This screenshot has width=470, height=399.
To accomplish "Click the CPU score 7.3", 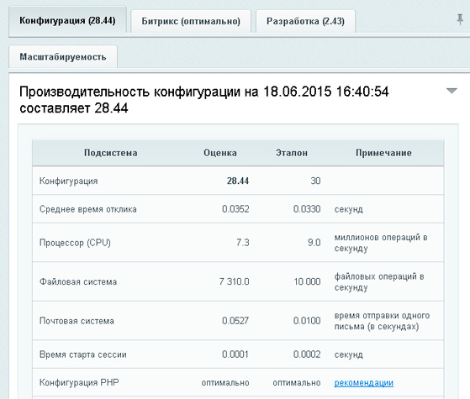I will click(x=243, y=242).
